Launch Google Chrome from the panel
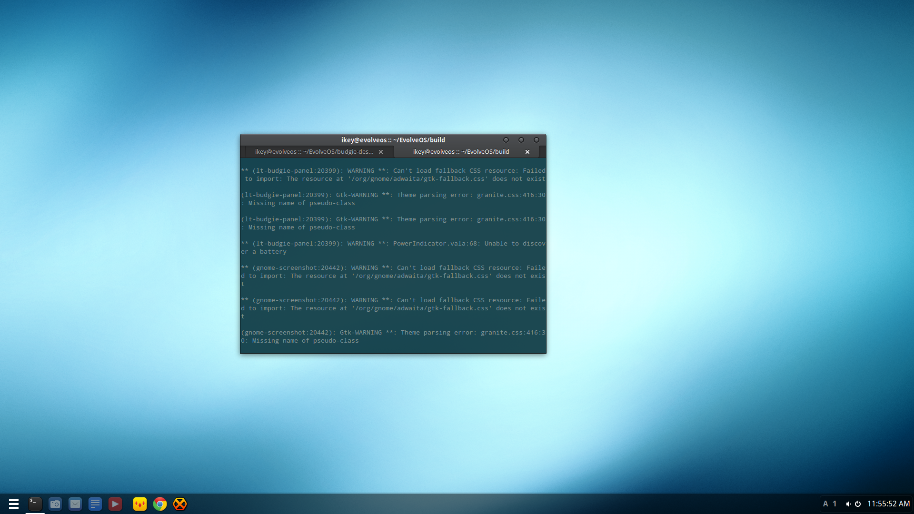This screenshot has width=914, height=514. click(160, 504)
